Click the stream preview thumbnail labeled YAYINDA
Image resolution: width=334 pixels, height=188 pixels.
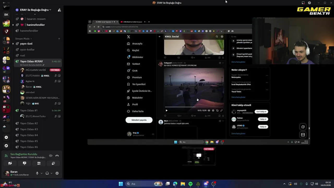click(x=199, y=156)
